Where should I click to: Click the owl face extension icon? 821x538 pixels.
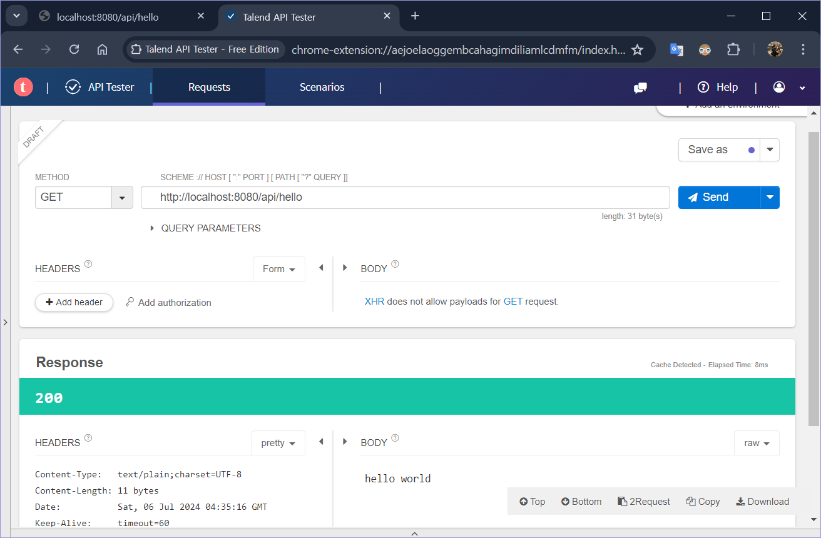point(705,49)
